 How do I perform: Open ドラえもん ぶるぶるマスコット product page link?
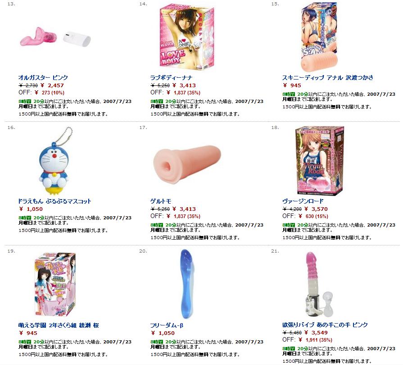pos(54,201)
